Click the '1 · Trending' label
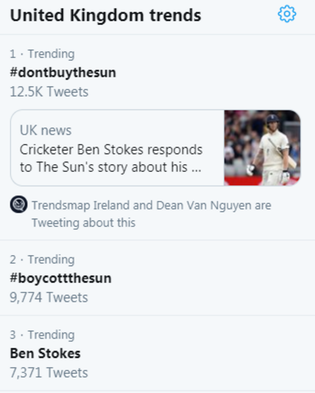 click(42, 53)
